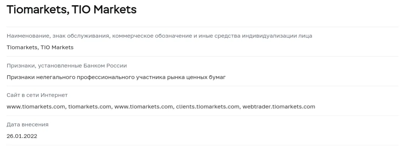Open the webtrader.tiomarkets.com address
404x147 pixels.
(279, 107)
